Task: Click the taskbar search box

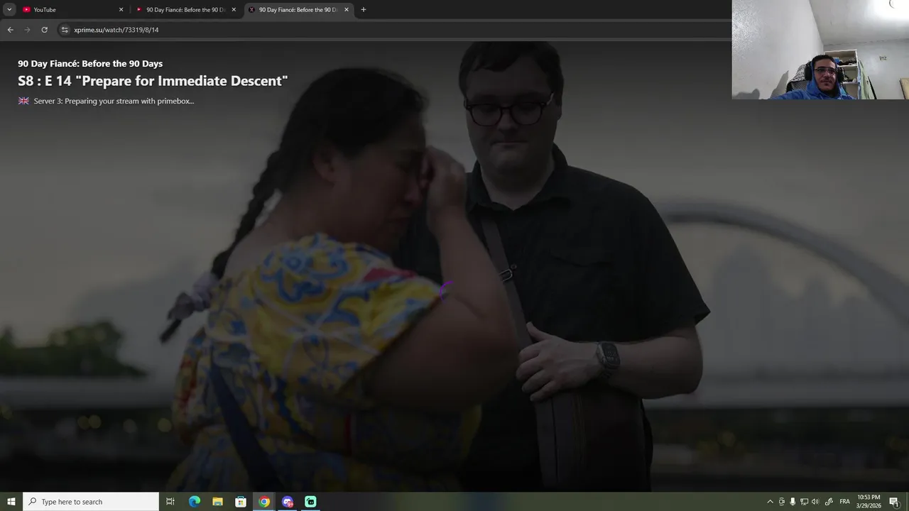Action: [91, 502]
